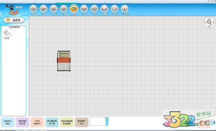
Task: Click the magnifier zoom control
Action: [x=210, y=22]
